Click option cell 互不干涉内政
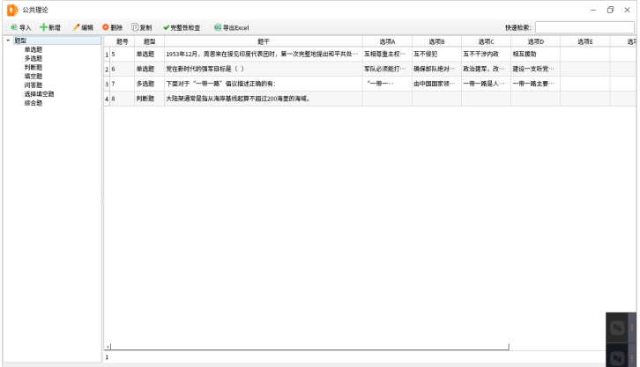The height and width of the screenshot is (367, 640). point(486,55)
